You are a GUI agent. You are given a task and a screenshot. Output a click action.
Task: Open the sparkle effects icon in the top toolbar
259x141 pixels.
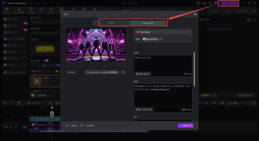[x=84, y=9]
